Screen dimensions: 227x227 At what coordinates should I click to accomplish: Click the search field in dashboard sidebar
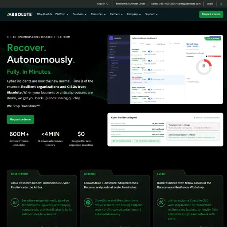click(x=119, y=43)
